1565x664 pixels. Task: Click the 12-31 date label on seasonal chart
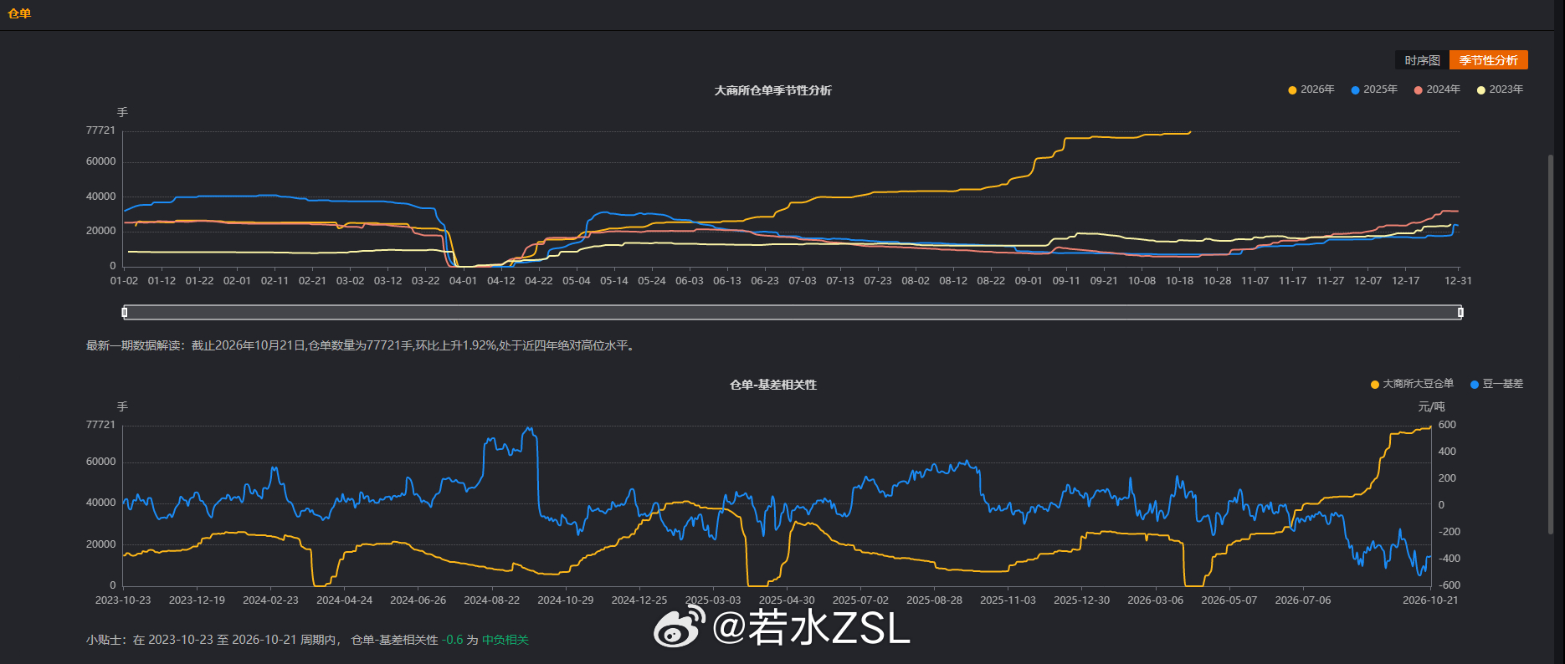click(x=1458, y=281)
